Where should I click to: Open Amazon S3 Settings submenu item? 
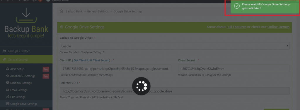pos(23,76)
